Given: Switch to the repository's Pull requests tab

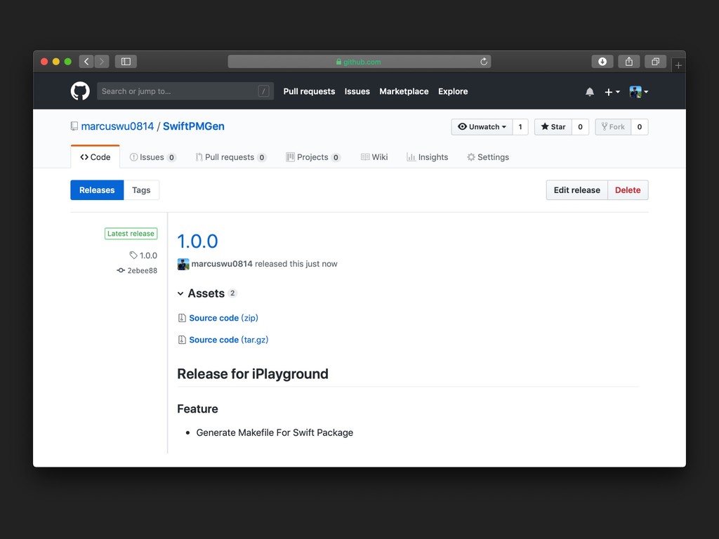Looking at the screenshot, I should [230, 157].
